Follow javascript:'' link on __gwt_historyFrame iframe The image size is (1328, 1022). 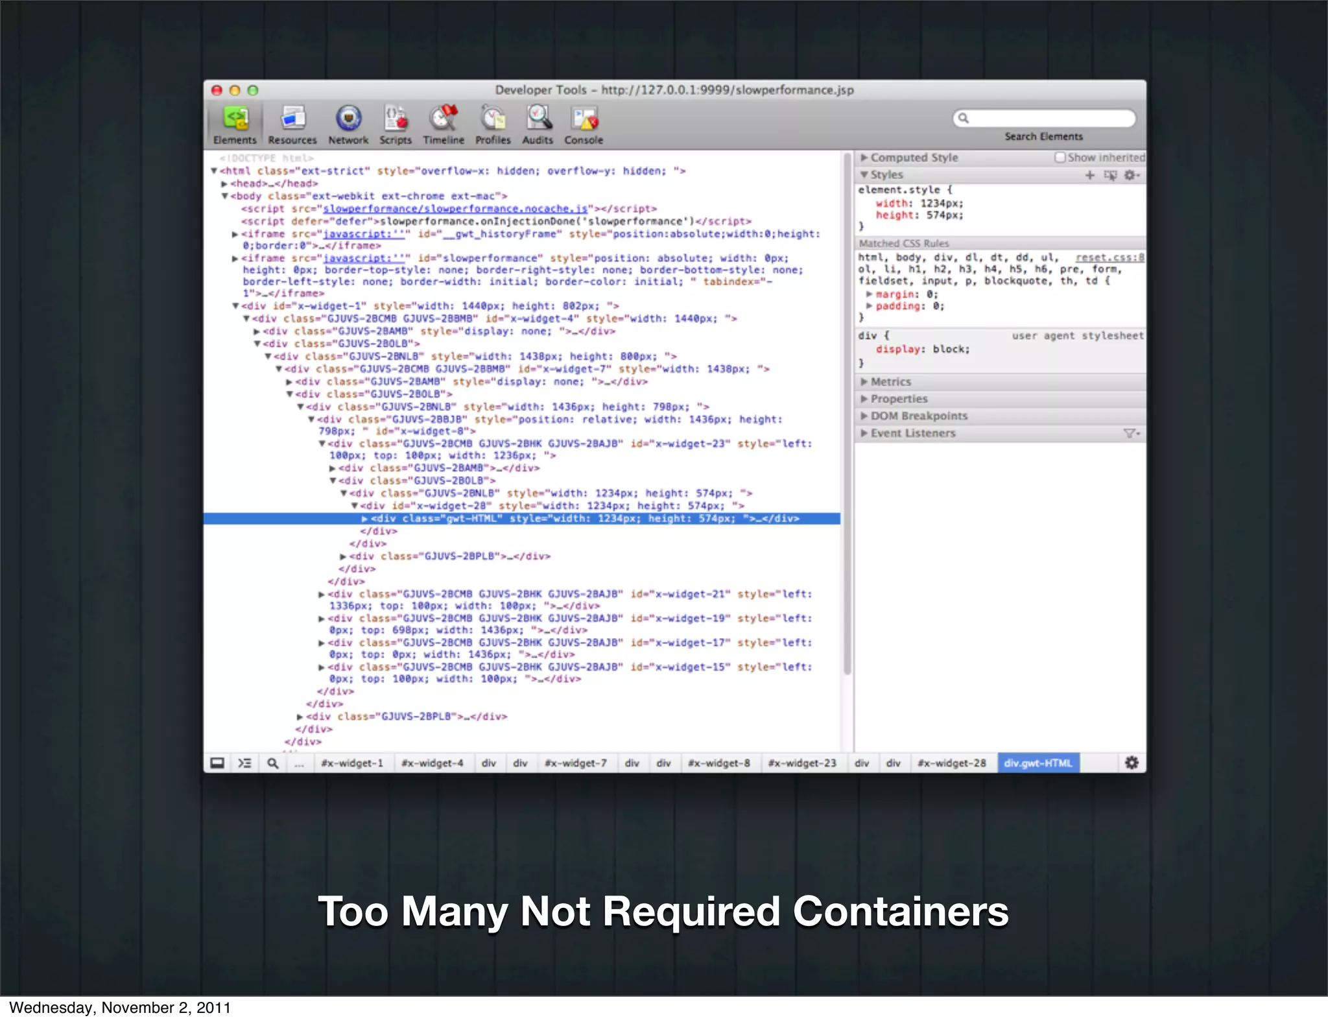pos(363,234)
